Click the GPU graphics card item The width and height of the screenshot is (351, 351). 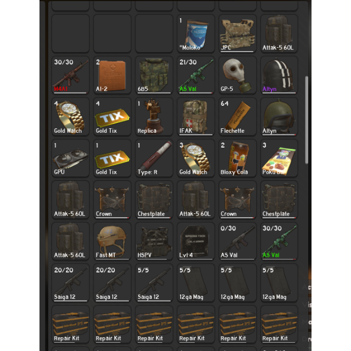click(70, 158)
